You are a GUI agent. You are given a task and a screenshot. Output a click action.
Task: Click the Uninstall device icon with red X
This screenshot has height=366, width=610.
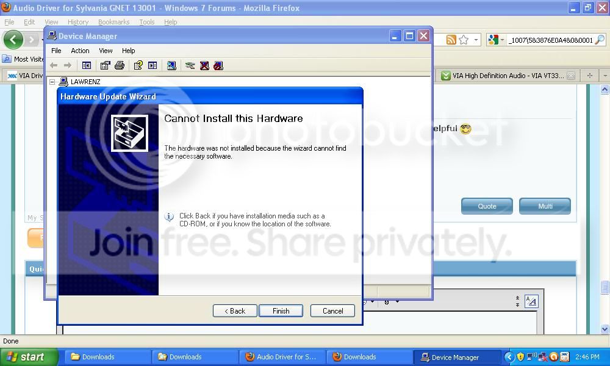204,65
